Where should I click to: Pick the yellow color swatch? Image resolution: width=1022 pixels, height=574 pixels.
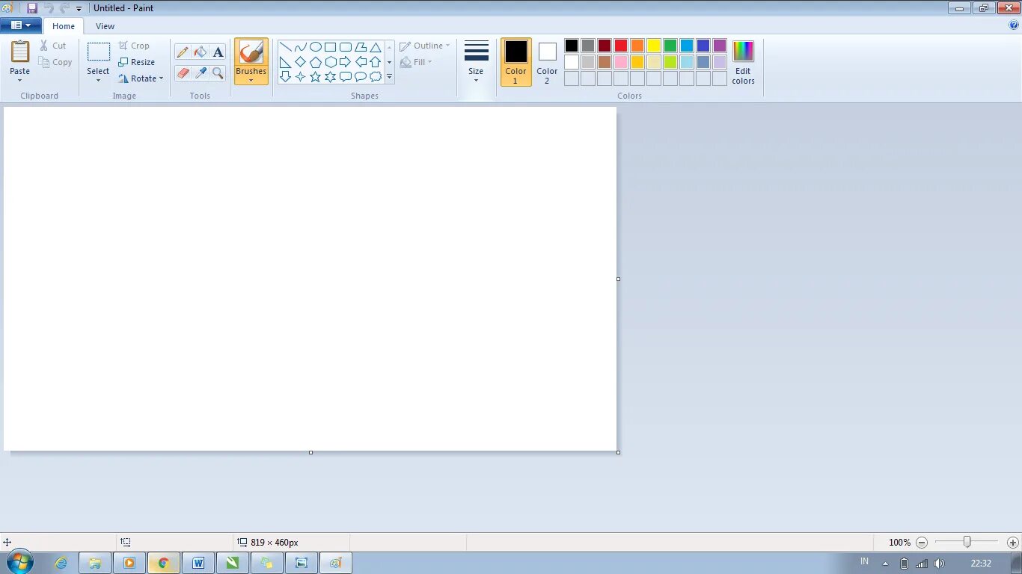tap(654, 46)
